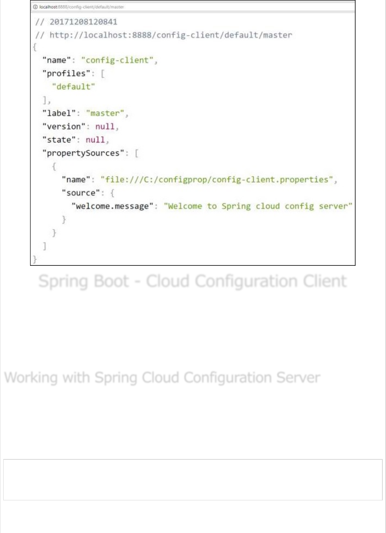Click the "propertySources" key
This screenshot has height=533, width=386.
(x=83, y=153)
